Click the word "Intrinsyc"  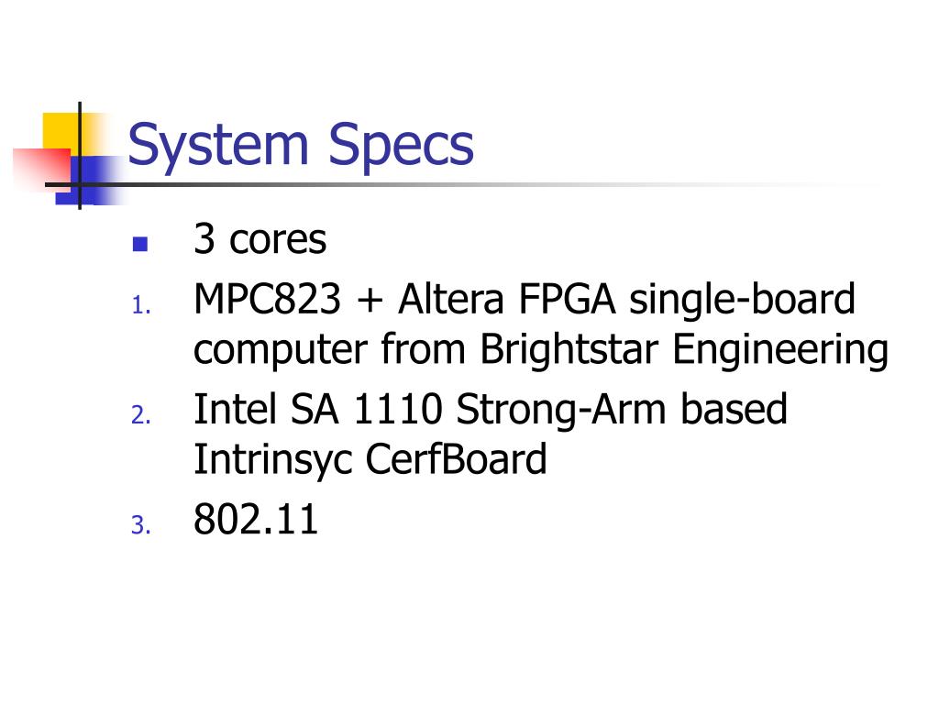point(272,460)
